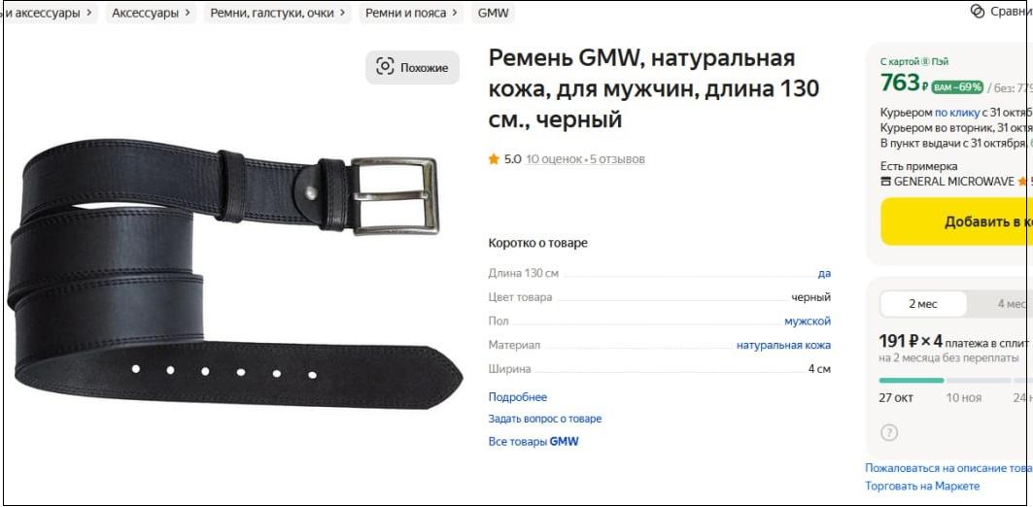The width and height of the screenshot is (1033, 507).
Task: Click Торговать на Маркете link
Action: 922,486
